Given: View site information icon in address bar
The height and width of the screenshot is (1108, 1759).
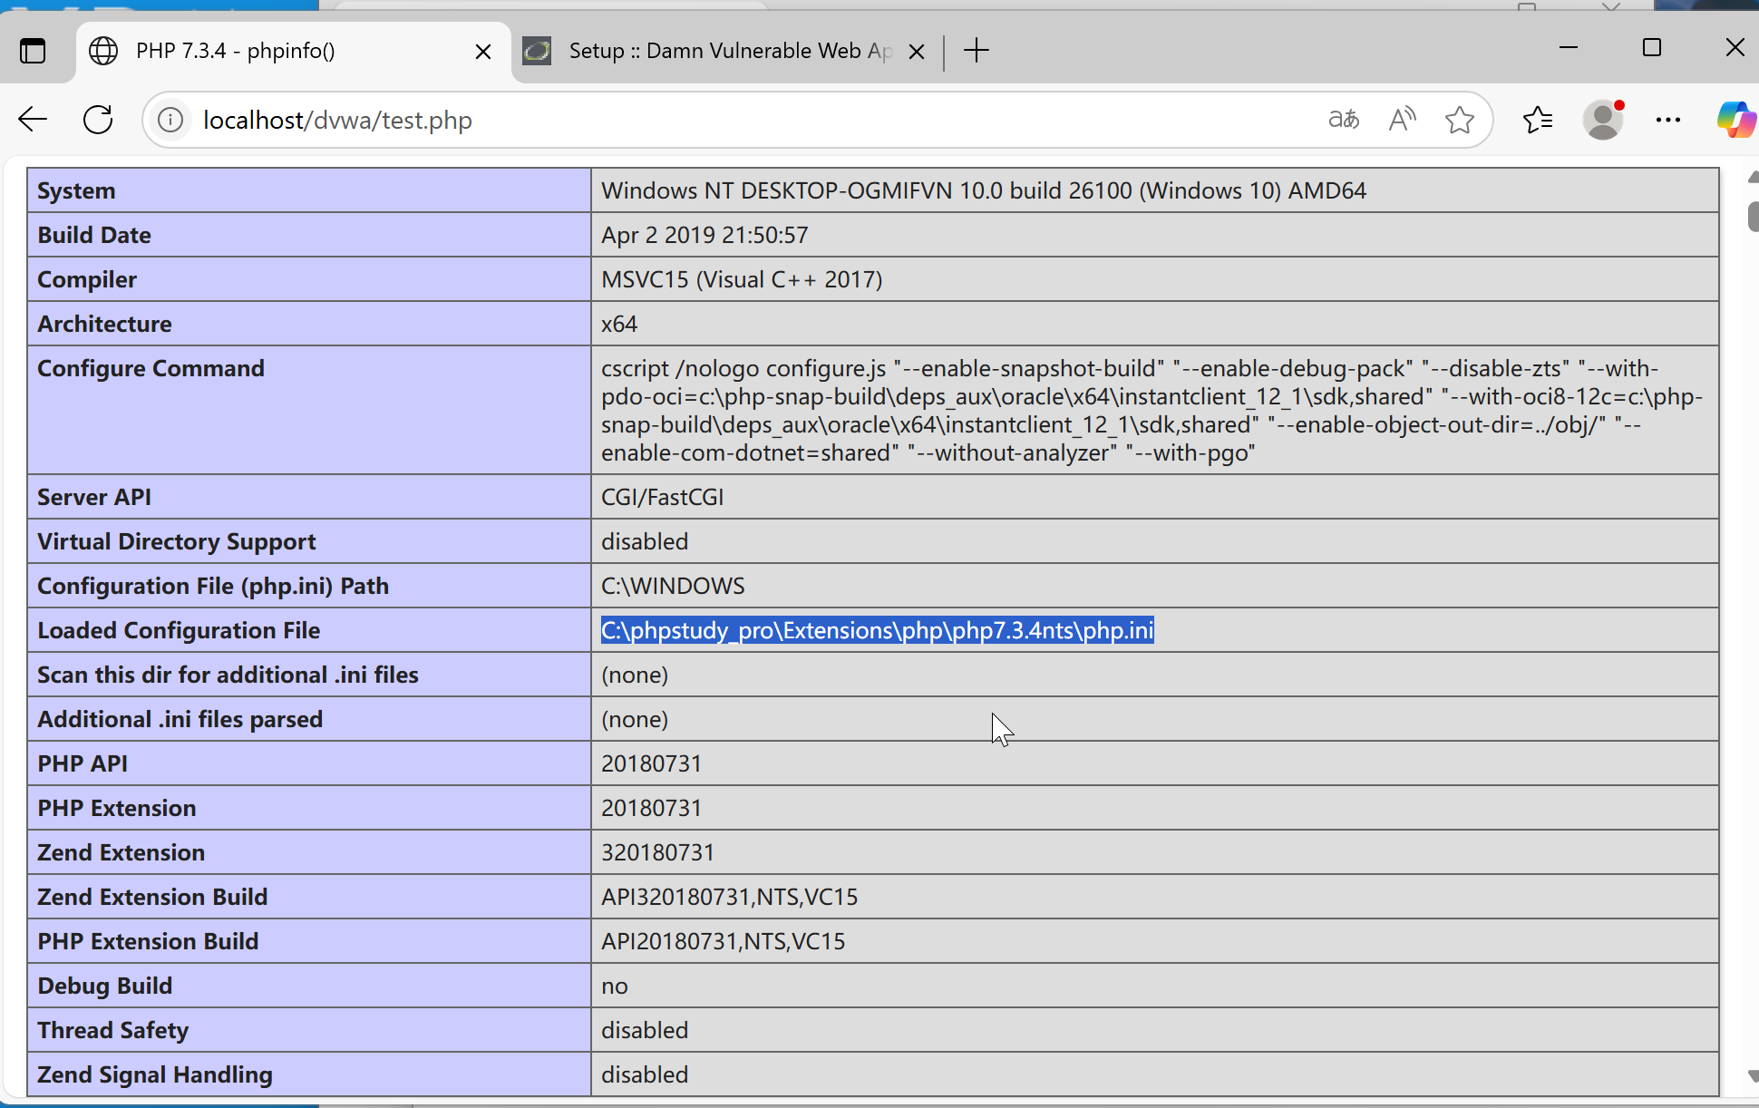Looking at the screenshot, I should pos(170,120).
